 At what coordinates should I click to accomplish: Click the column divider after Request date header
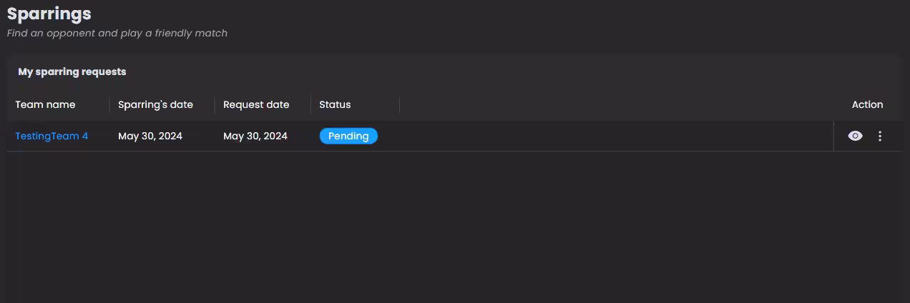click(311, 105)
